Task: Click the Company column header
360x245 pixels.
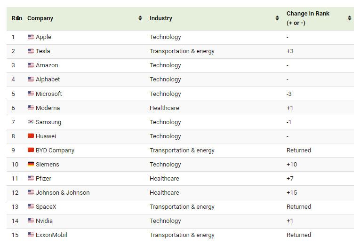Action: [x=40, y=18]
